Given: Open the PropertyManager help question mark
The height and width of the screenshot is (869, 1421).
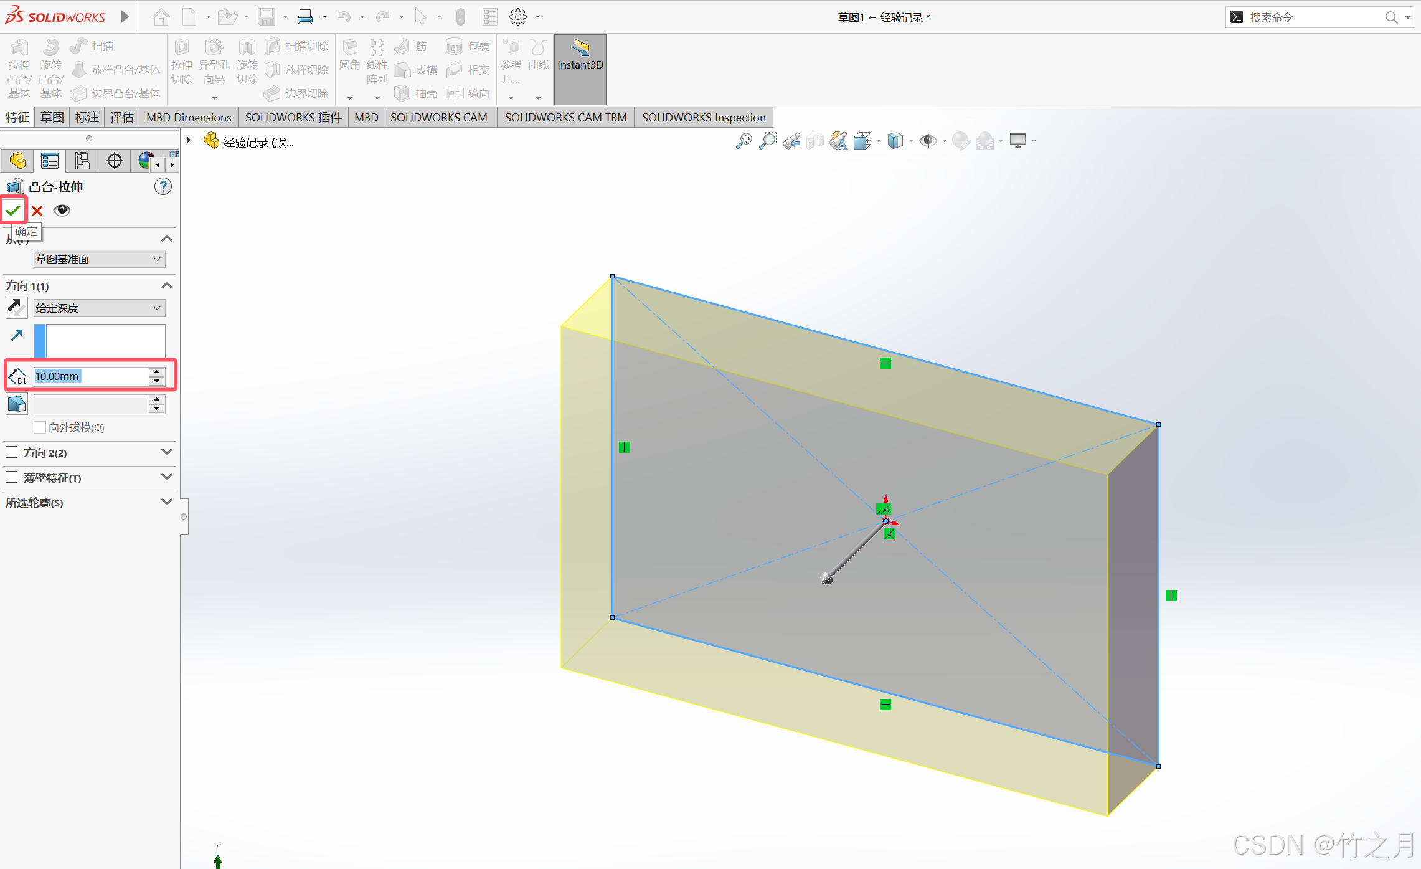Looking at the screenshot, I should point(163,186).
